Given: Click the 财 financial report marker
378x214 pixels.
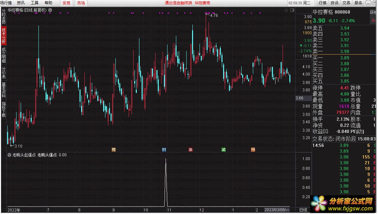Looking at the screenshot, I should tap(164, 150).
